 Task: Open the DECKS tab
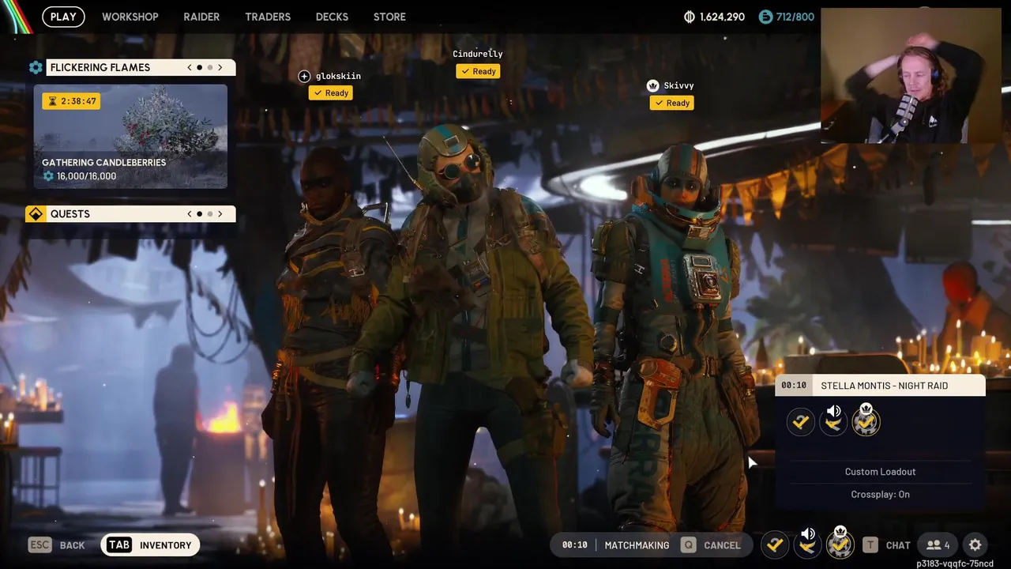pos(332,17)
